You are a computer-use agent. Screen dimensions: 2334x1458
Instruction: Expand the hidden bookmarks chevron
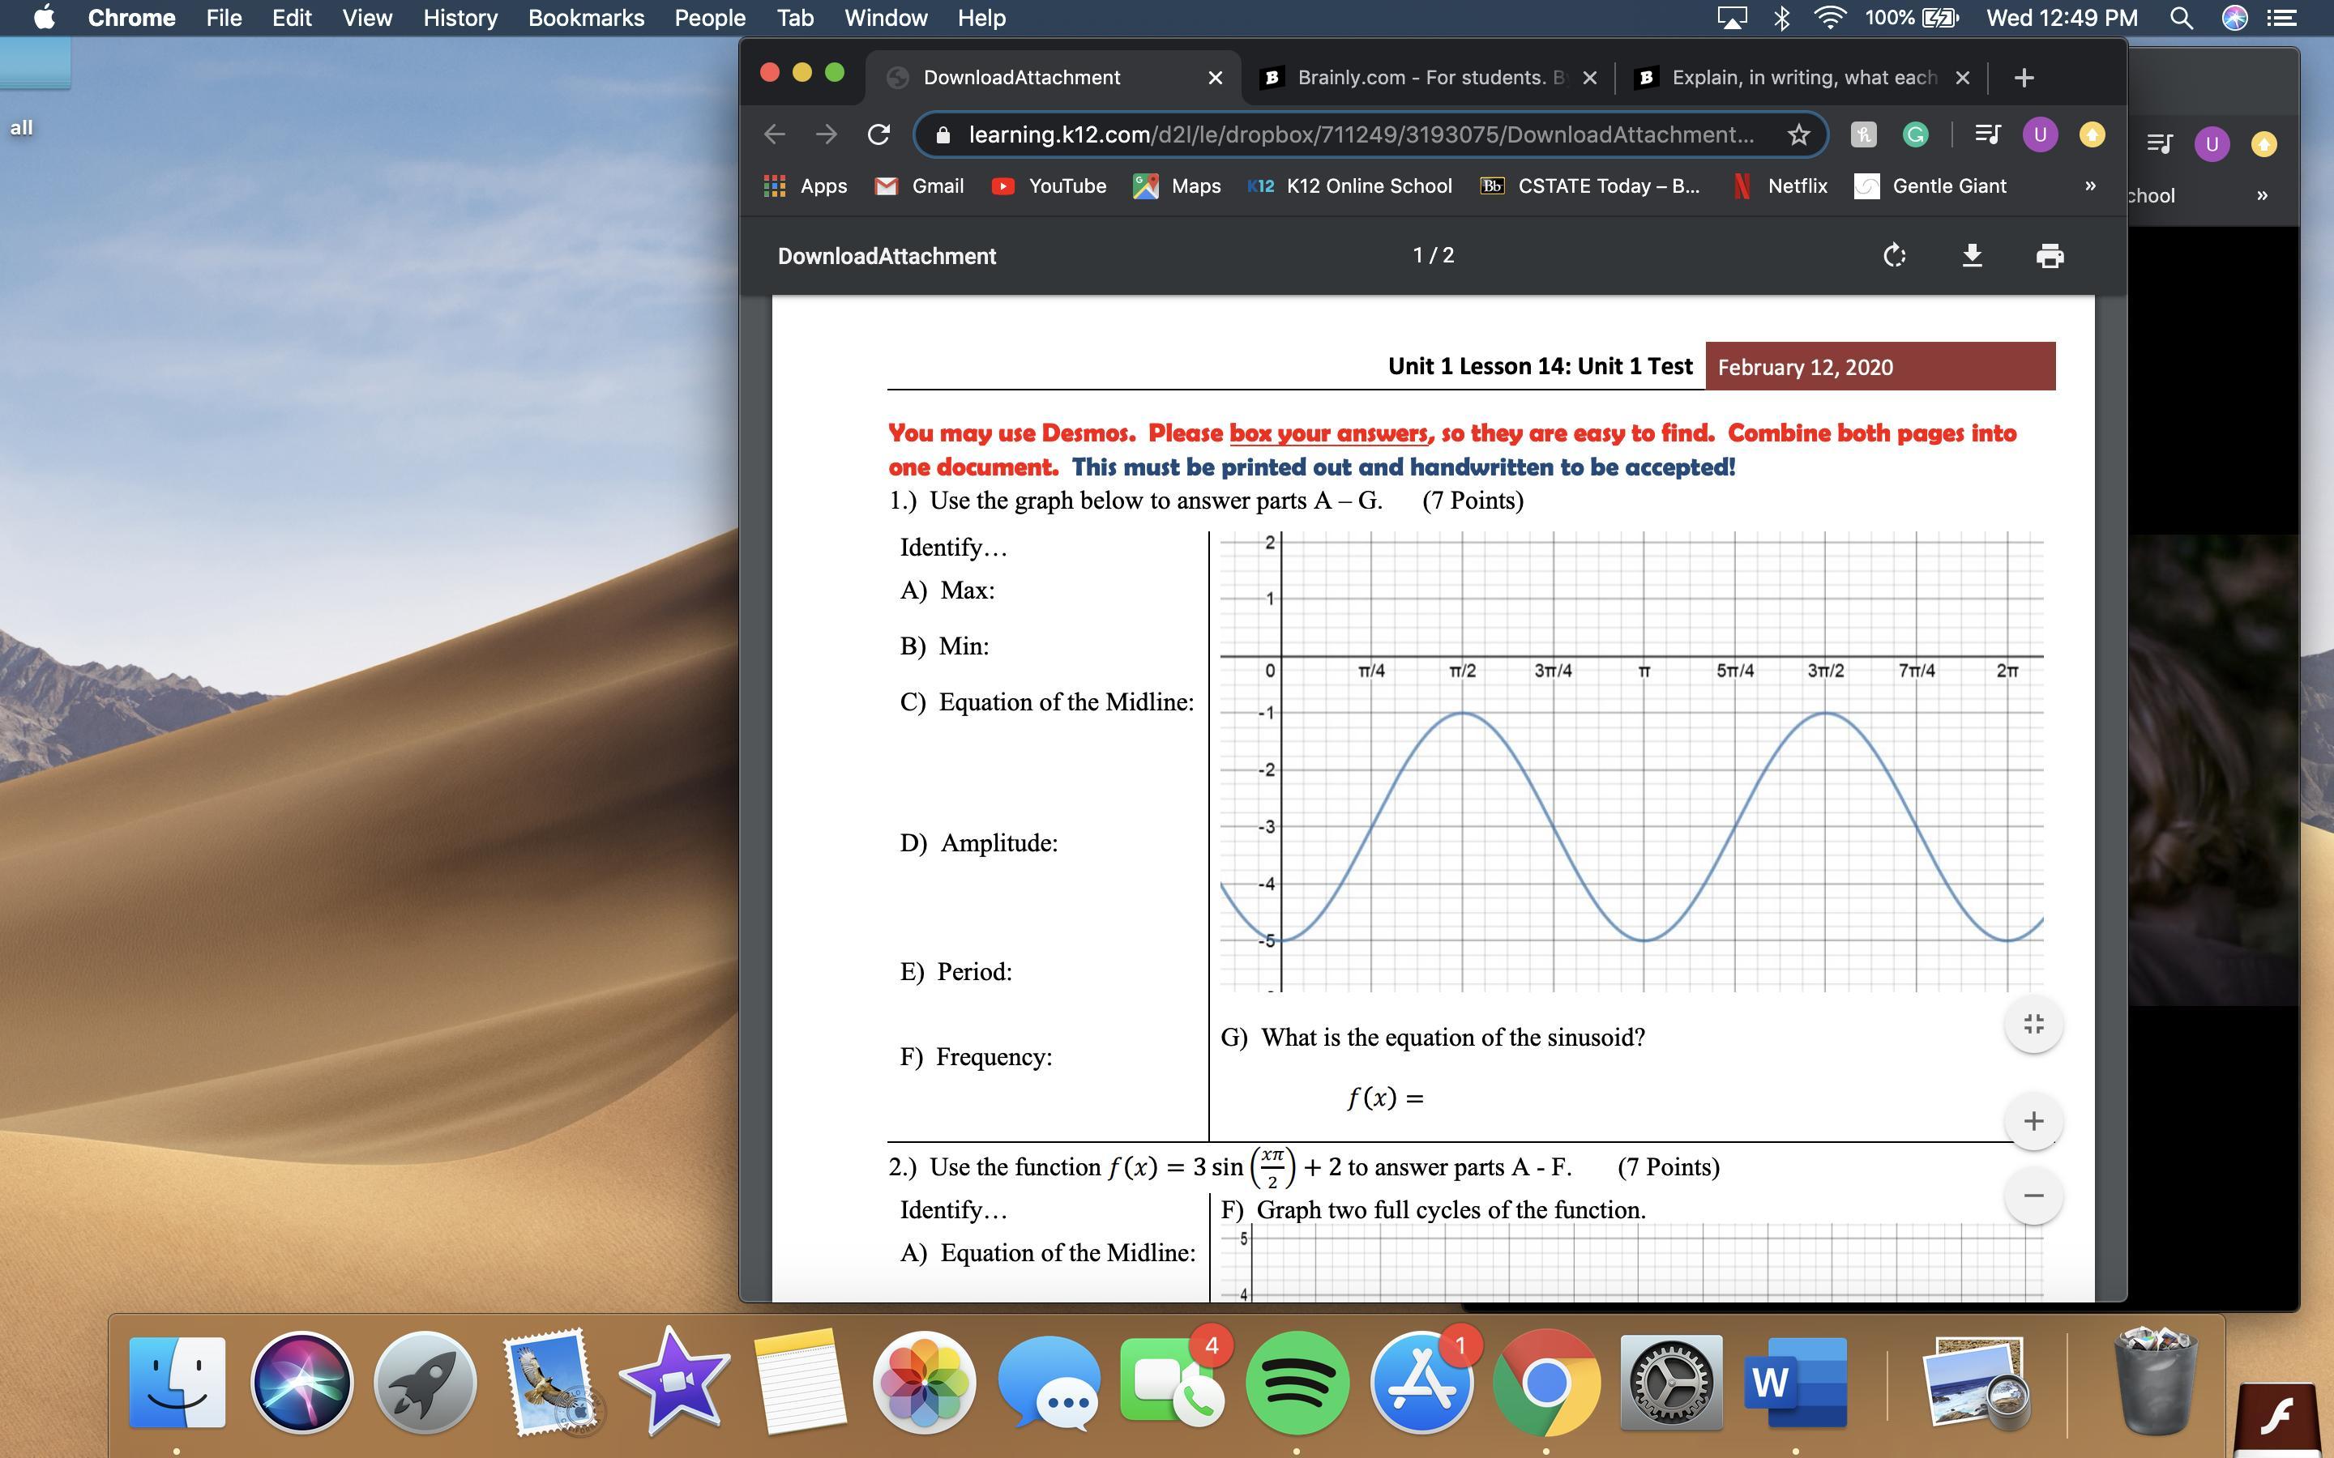click(2090, 186)
